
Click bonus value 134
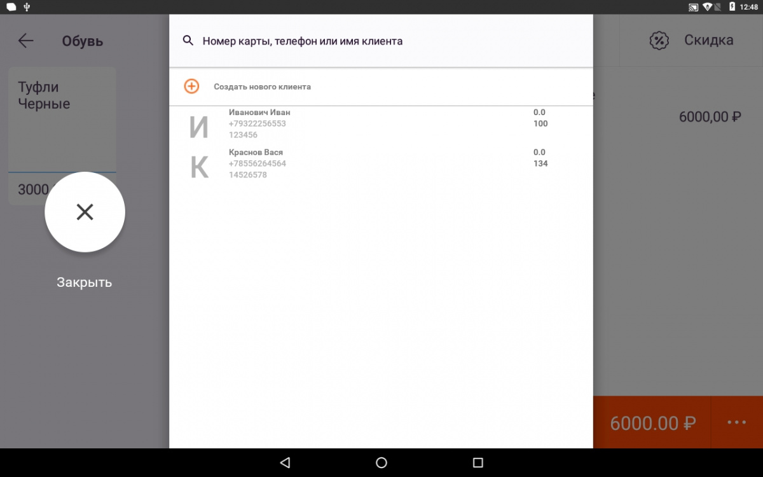click(540, 163)
